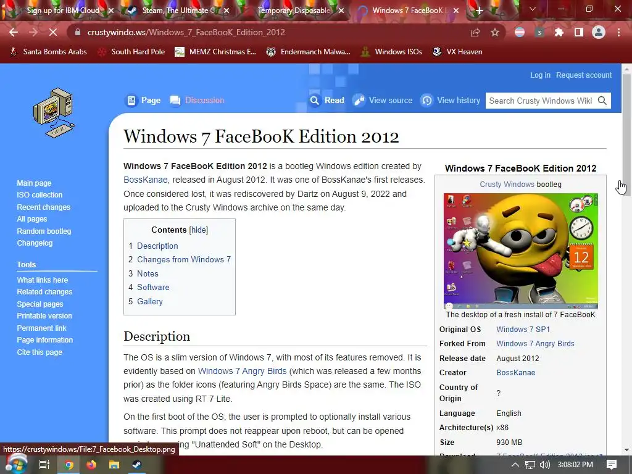
Task: Open the Chrome extensions puzzle icon
Action: 559,32
